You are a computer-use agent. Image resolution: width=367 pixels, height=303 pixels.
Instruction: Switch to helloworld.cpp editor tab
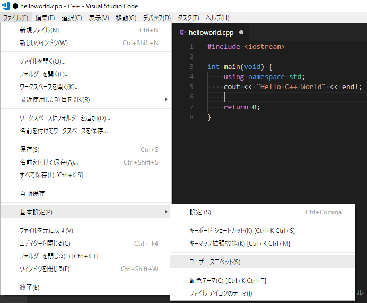click(x=211, y=32)
